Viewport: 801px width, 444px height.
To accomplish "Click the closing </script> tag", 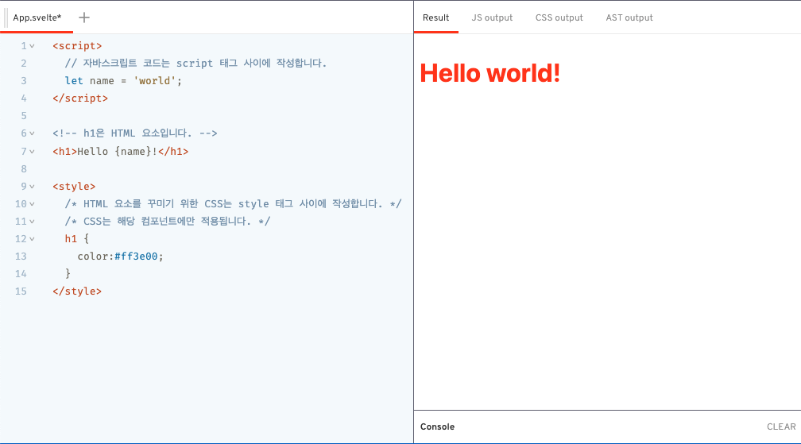I will 80,98.
